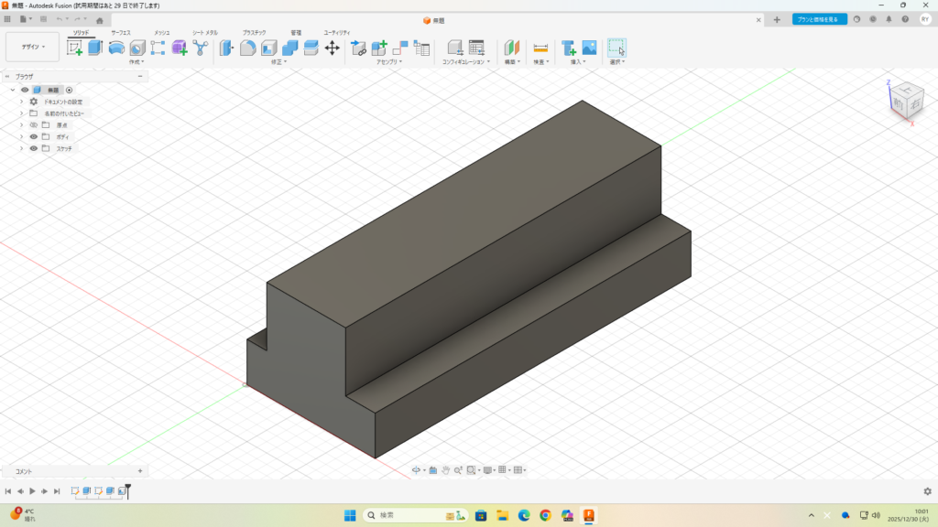Click the Insert image icon

pos(589,48)
